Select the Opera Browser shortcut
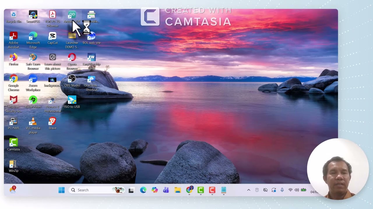373x209 pixels. [x=72, y=62]
